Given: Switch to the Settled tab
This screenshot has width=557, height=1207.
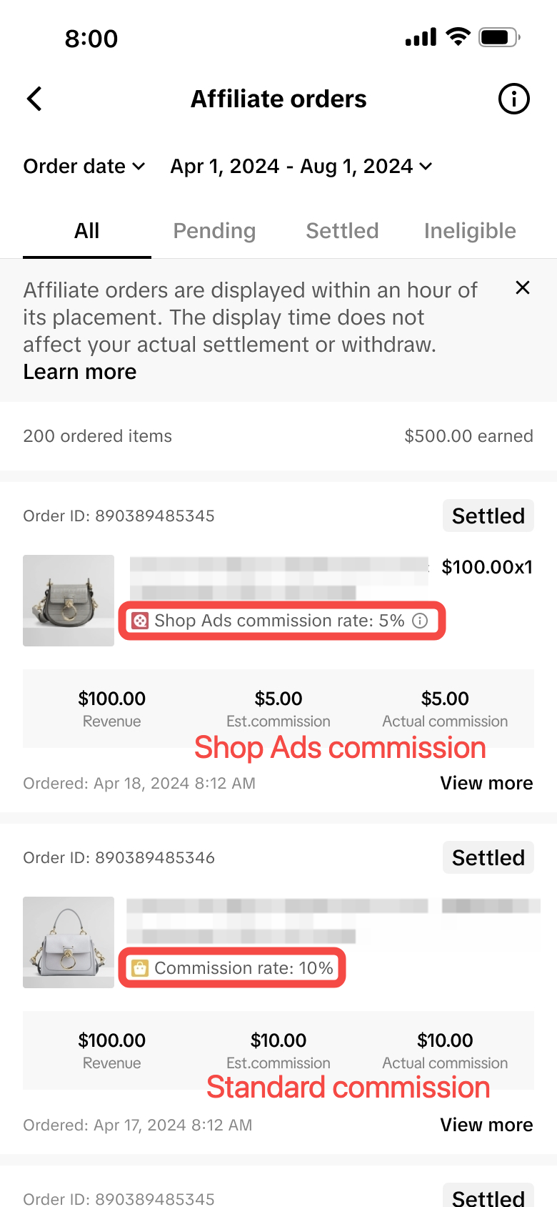Looking at the screenshot, I should [342, 231].
